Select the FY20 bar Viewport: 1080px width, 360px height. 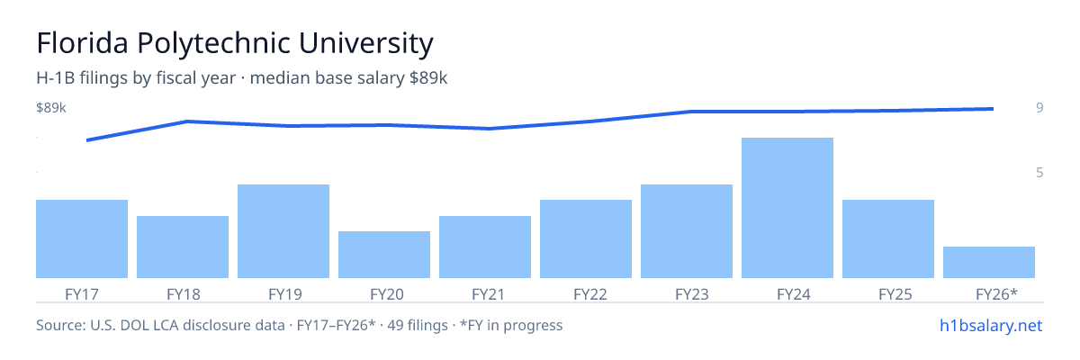point(384,255)
